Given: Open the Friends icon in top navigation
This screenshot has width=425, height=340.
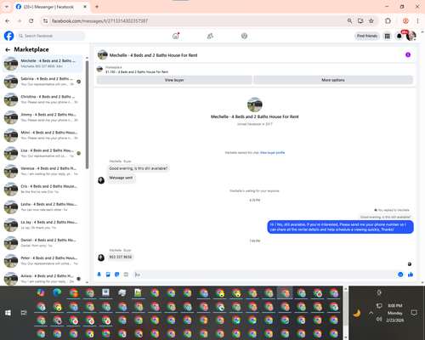Looking at the screenshot, I should coord(210,36).
